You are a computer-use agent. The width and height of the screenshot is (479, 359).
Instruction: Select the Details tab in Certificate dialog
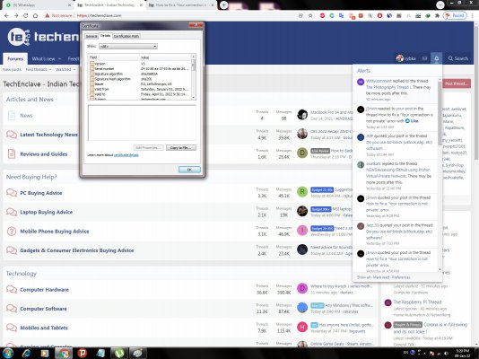[x=105, y=36]
